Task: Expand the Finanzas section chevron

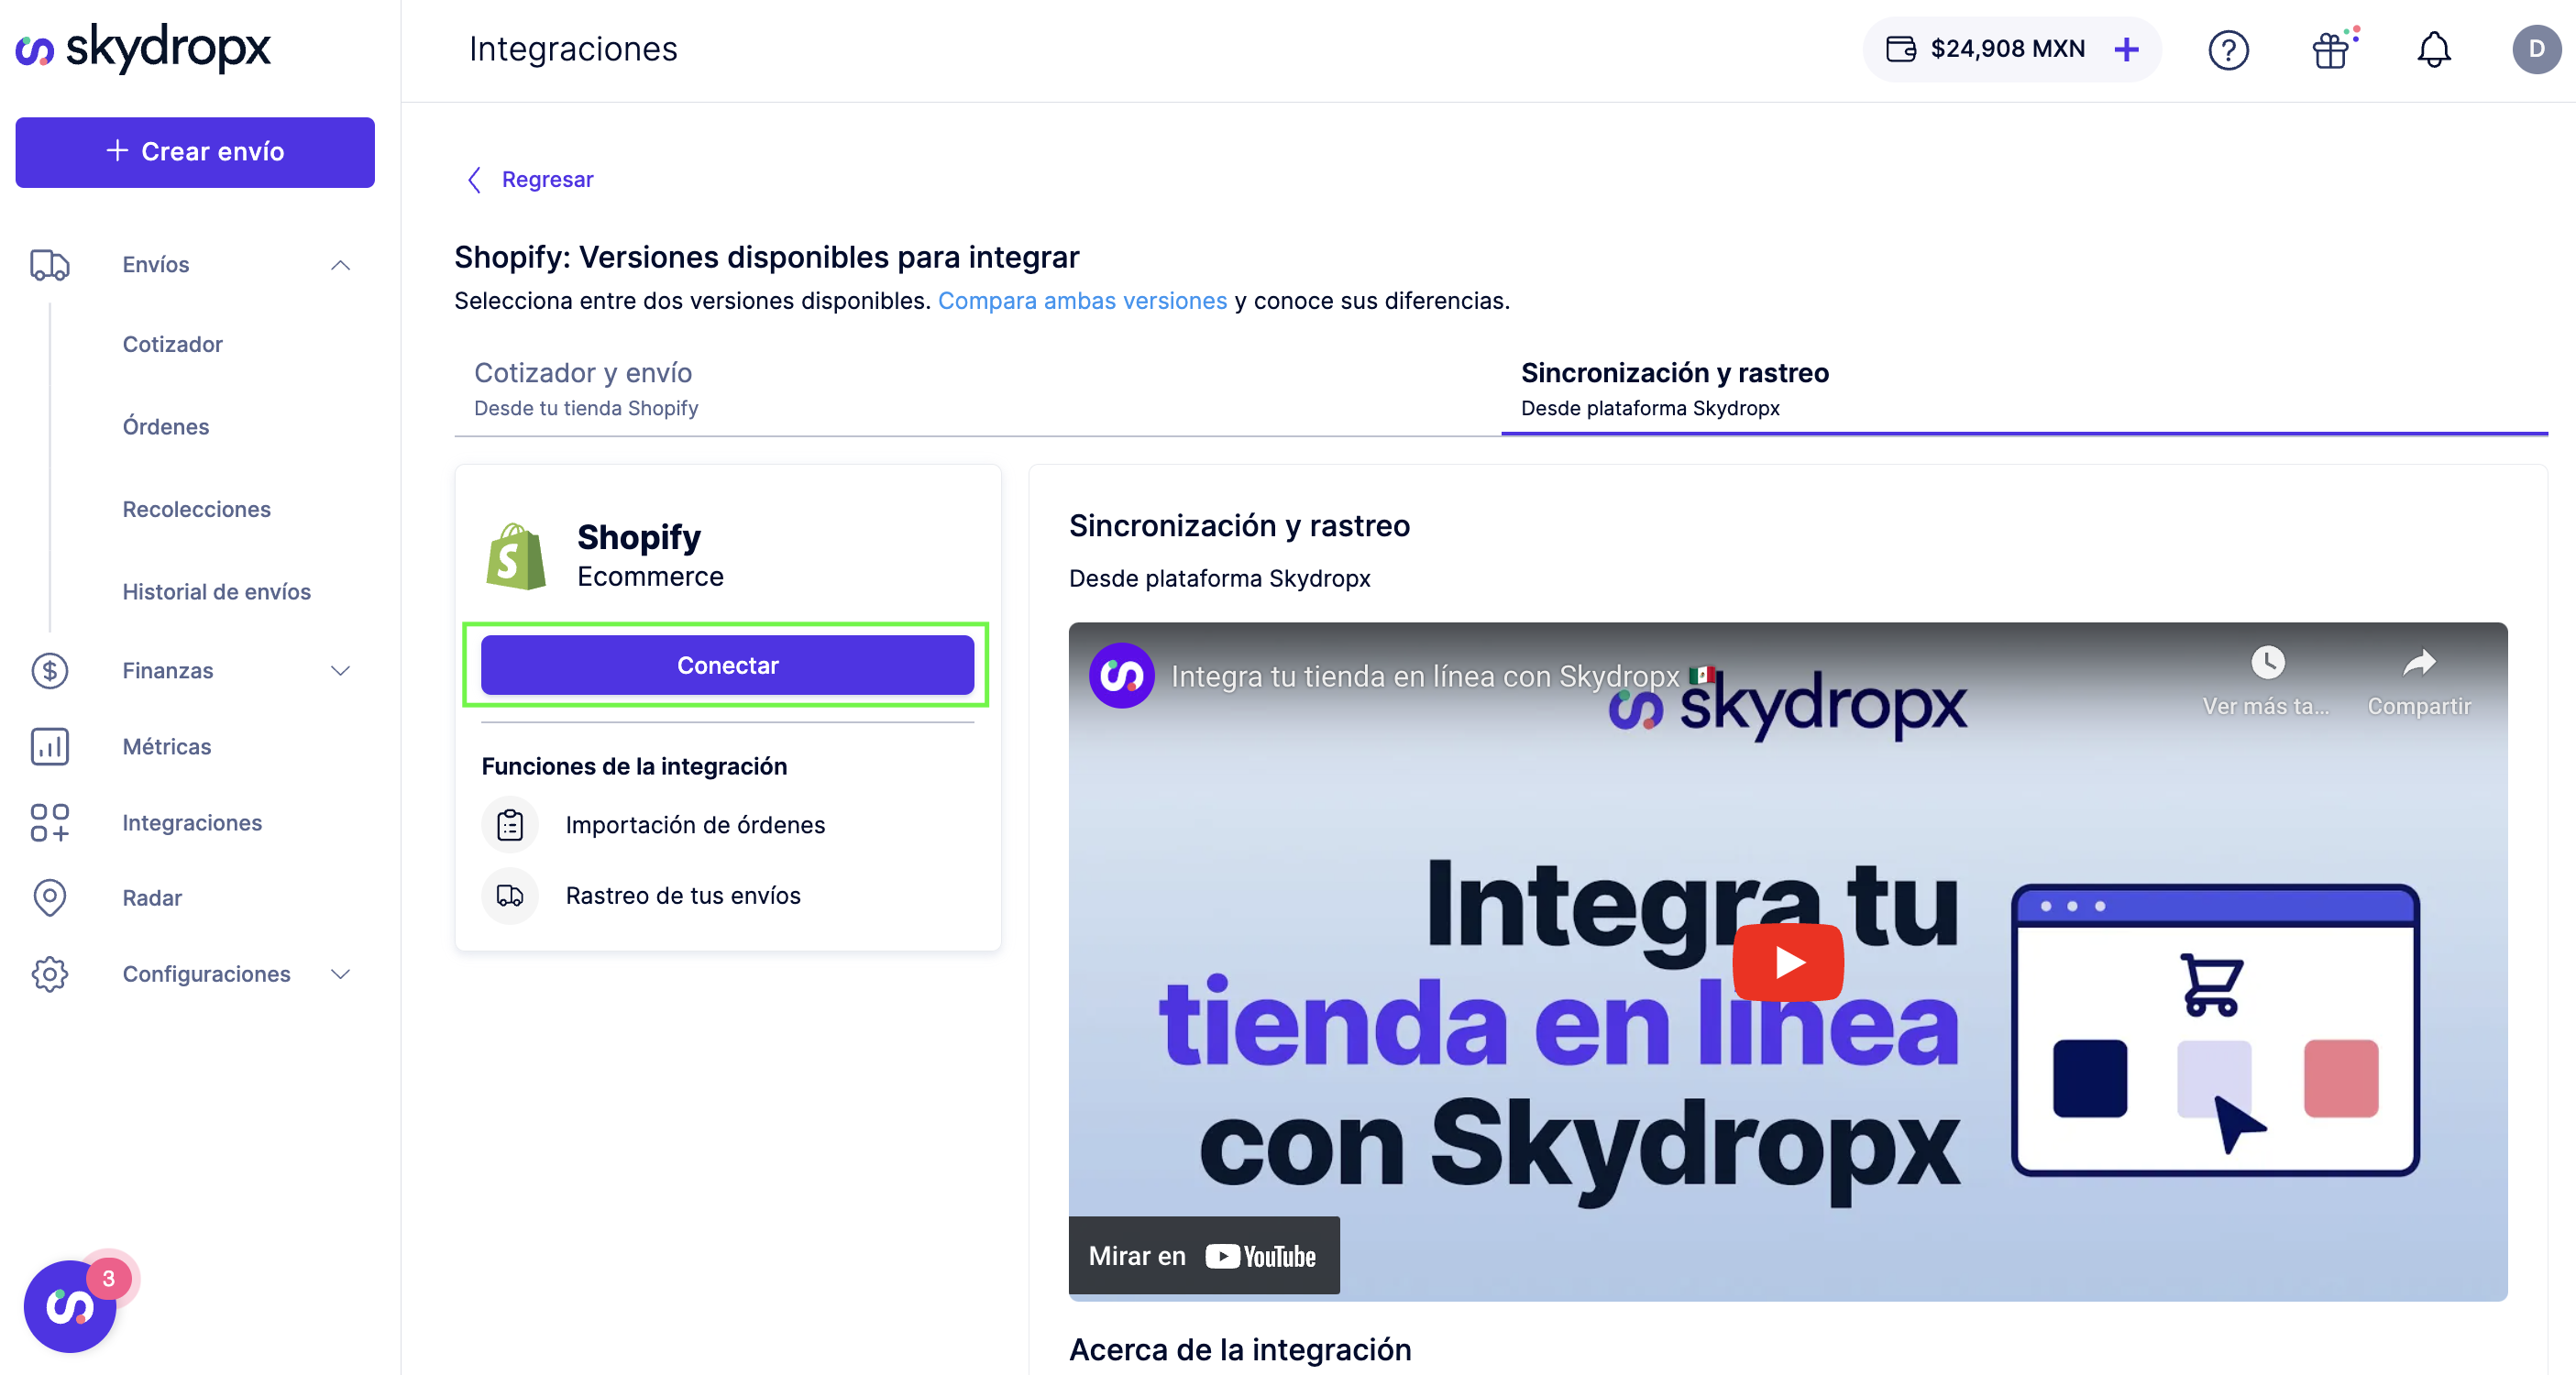Action: point(340,671)
